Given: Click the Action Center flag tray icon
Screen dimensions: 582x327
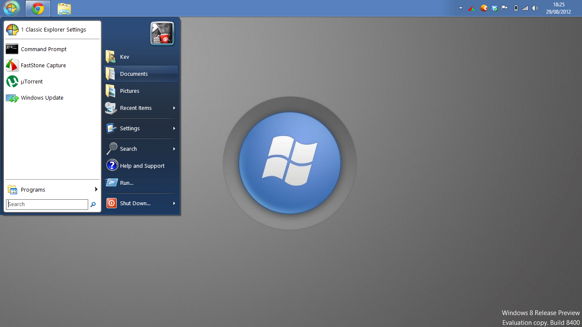Looking at the screenshot, I should (504, 8).
